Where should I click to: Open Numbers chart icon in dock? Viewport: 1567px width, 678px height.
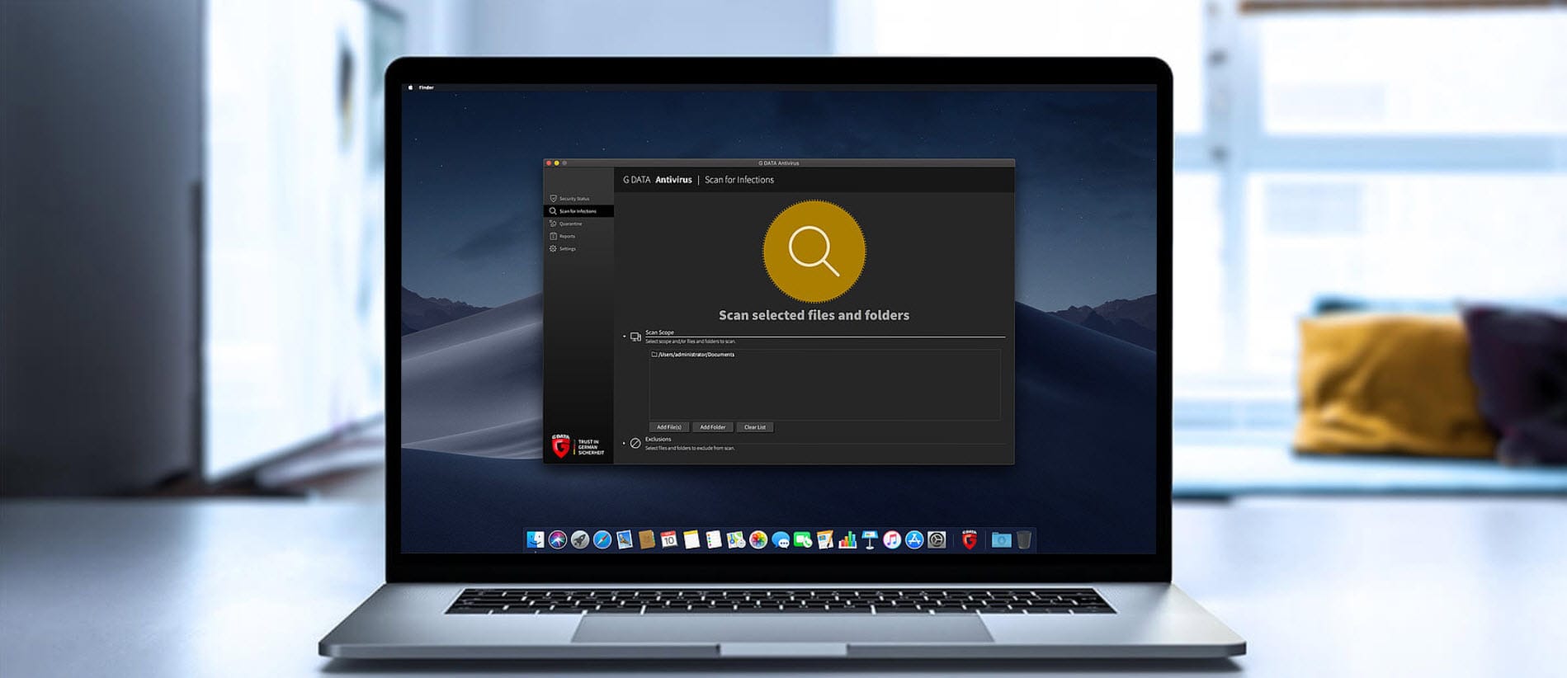point(847,539)
